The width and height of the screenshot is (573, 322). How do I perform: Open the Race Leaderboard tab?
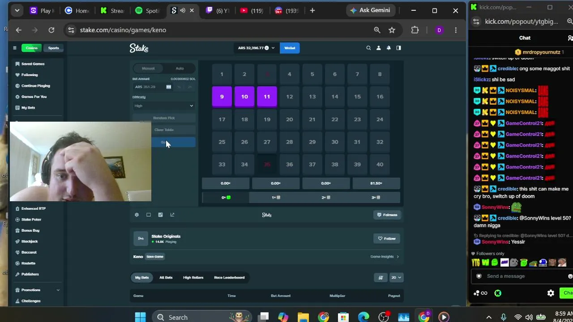coord(229,278)
